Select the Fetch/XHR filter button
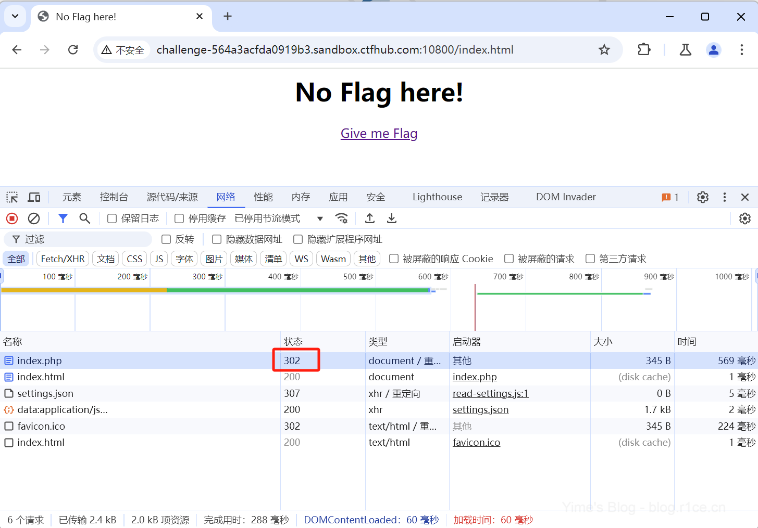Screen dimensions: 758x528 click(x=63, y=259)
